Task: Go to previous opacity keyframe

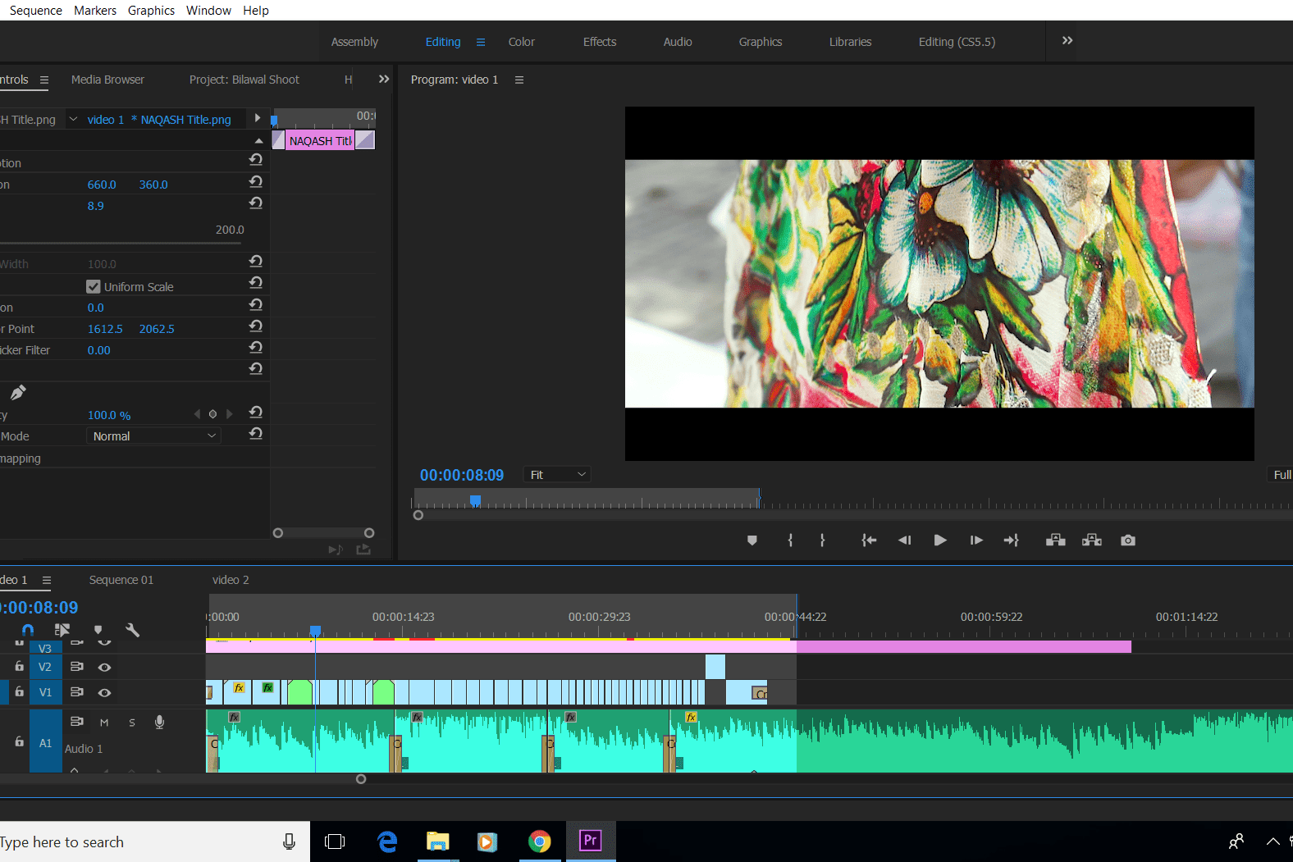Action: click(x=197, y=414)
